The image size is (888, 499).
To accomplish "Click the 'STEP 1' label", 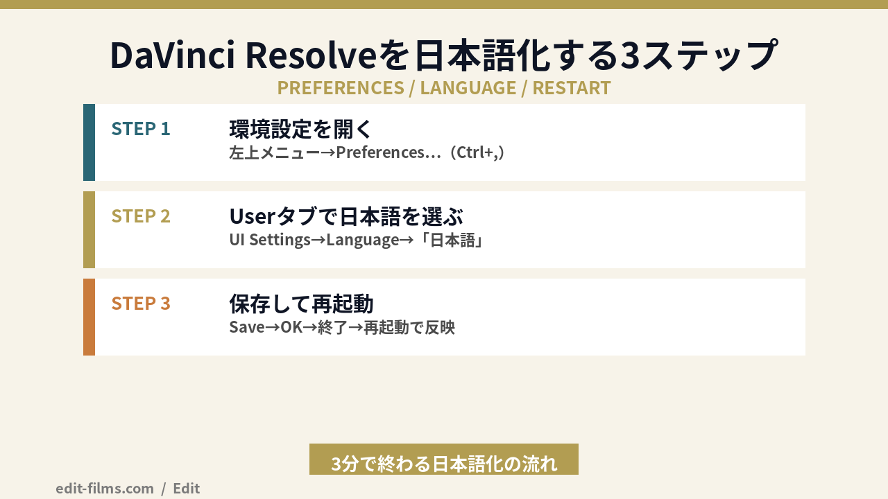I will tap(141, 129).
